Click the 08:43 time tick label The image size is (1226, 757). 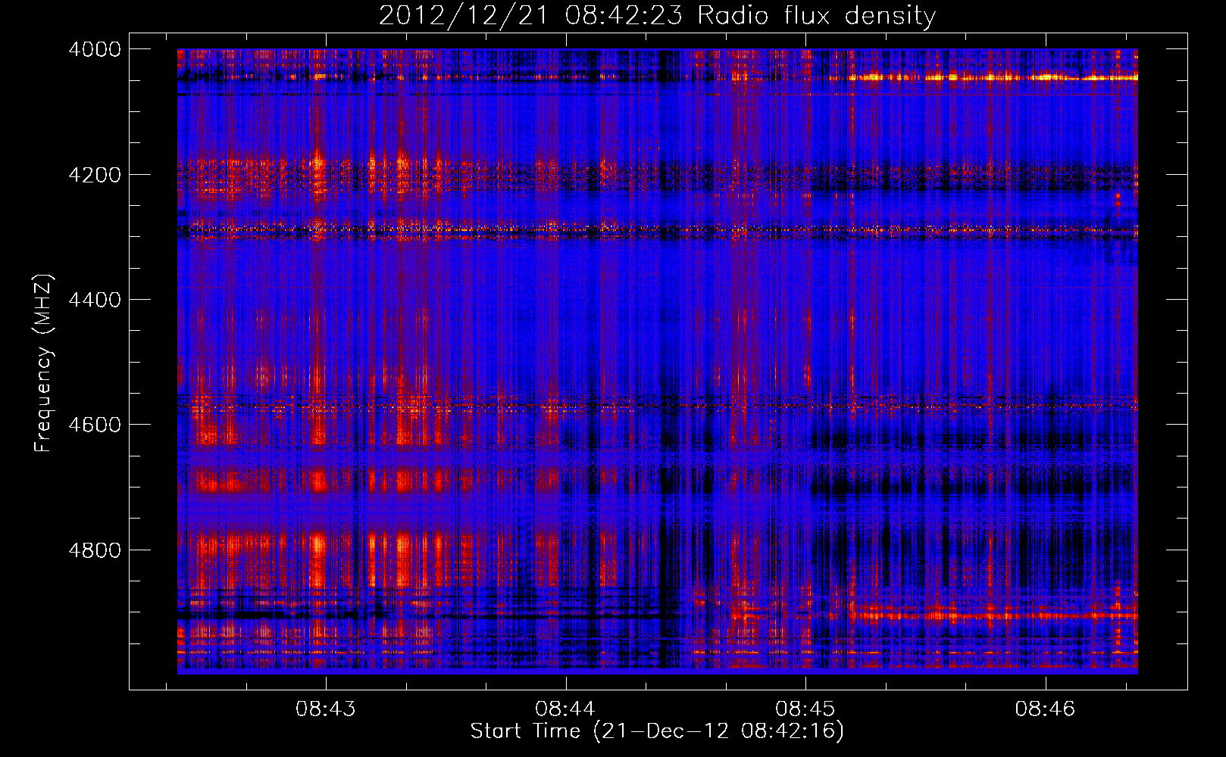[326, 709]
